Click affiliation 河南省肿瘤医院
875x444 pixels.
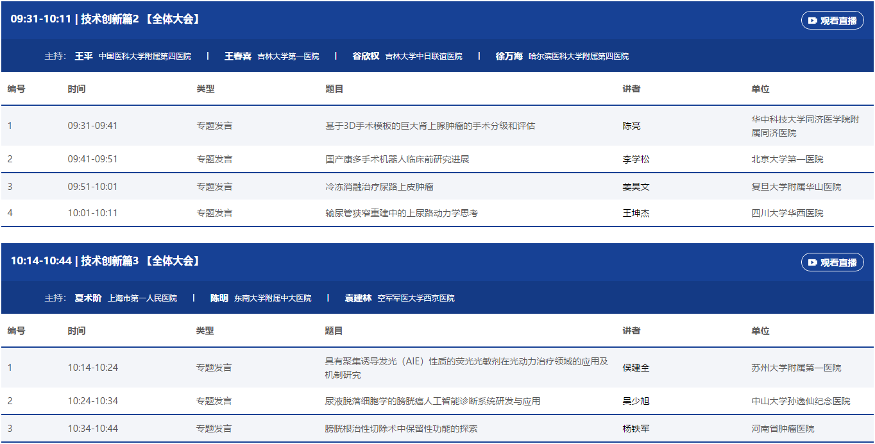click(783, 429)
